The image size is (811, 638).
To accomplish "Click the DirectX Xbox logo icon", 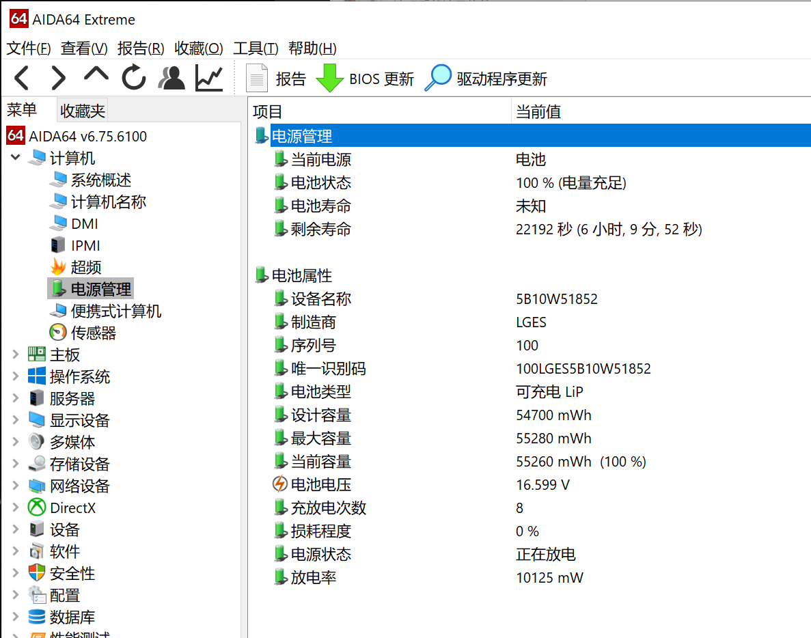I will 37,508.
